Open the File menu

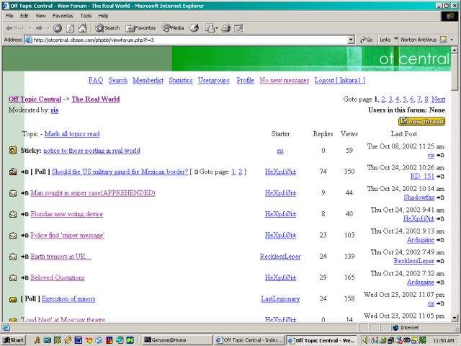tap(9, 16)
